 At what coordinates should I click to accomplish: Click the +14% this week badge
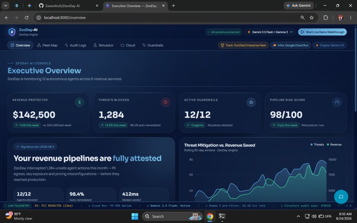coord(27,125)
